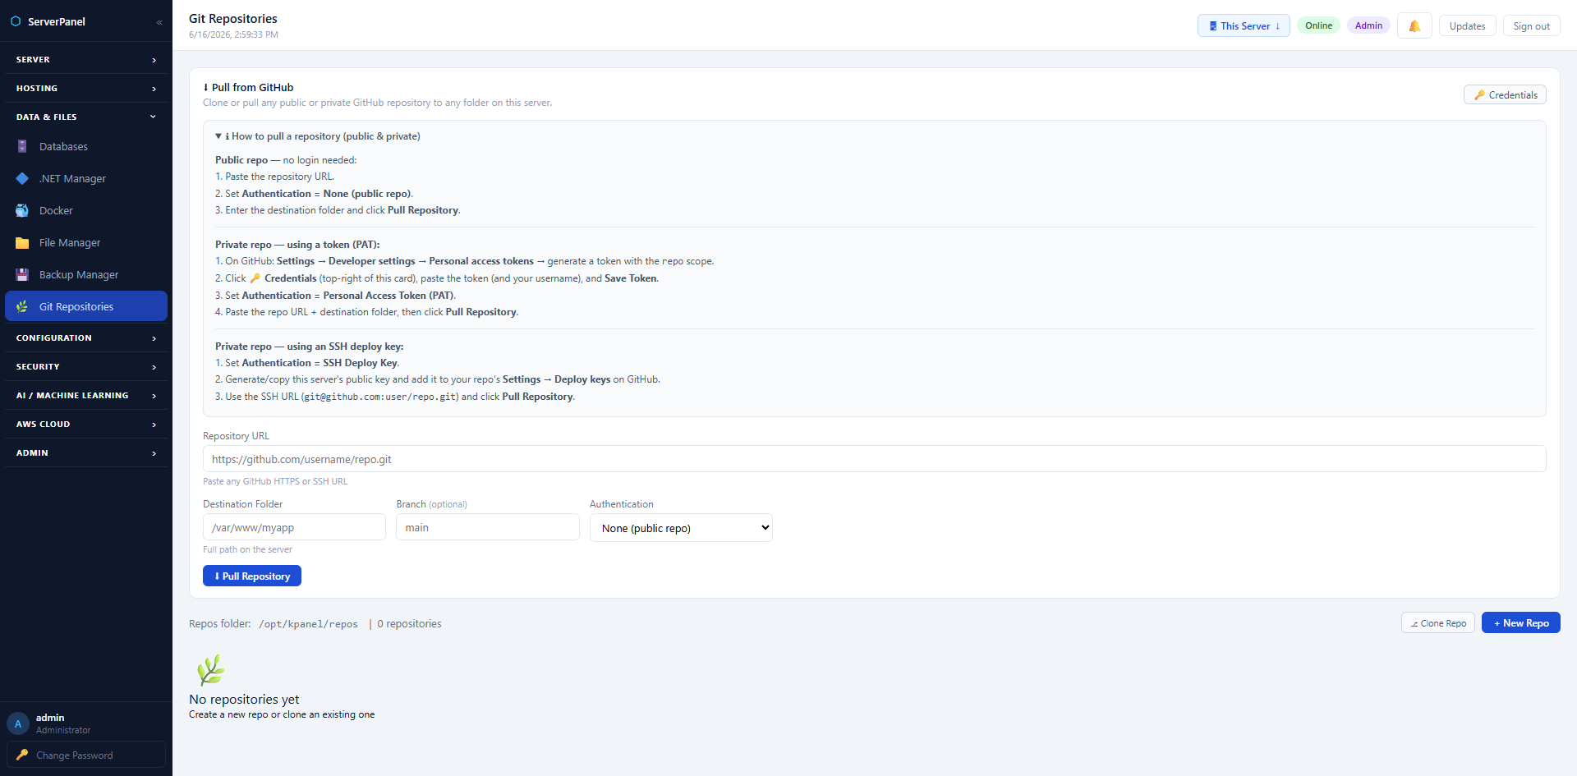This screenshot has width=1577, height=776.
Task: Click the Backup Manager floppy icon
Action: tap(22, 274)
